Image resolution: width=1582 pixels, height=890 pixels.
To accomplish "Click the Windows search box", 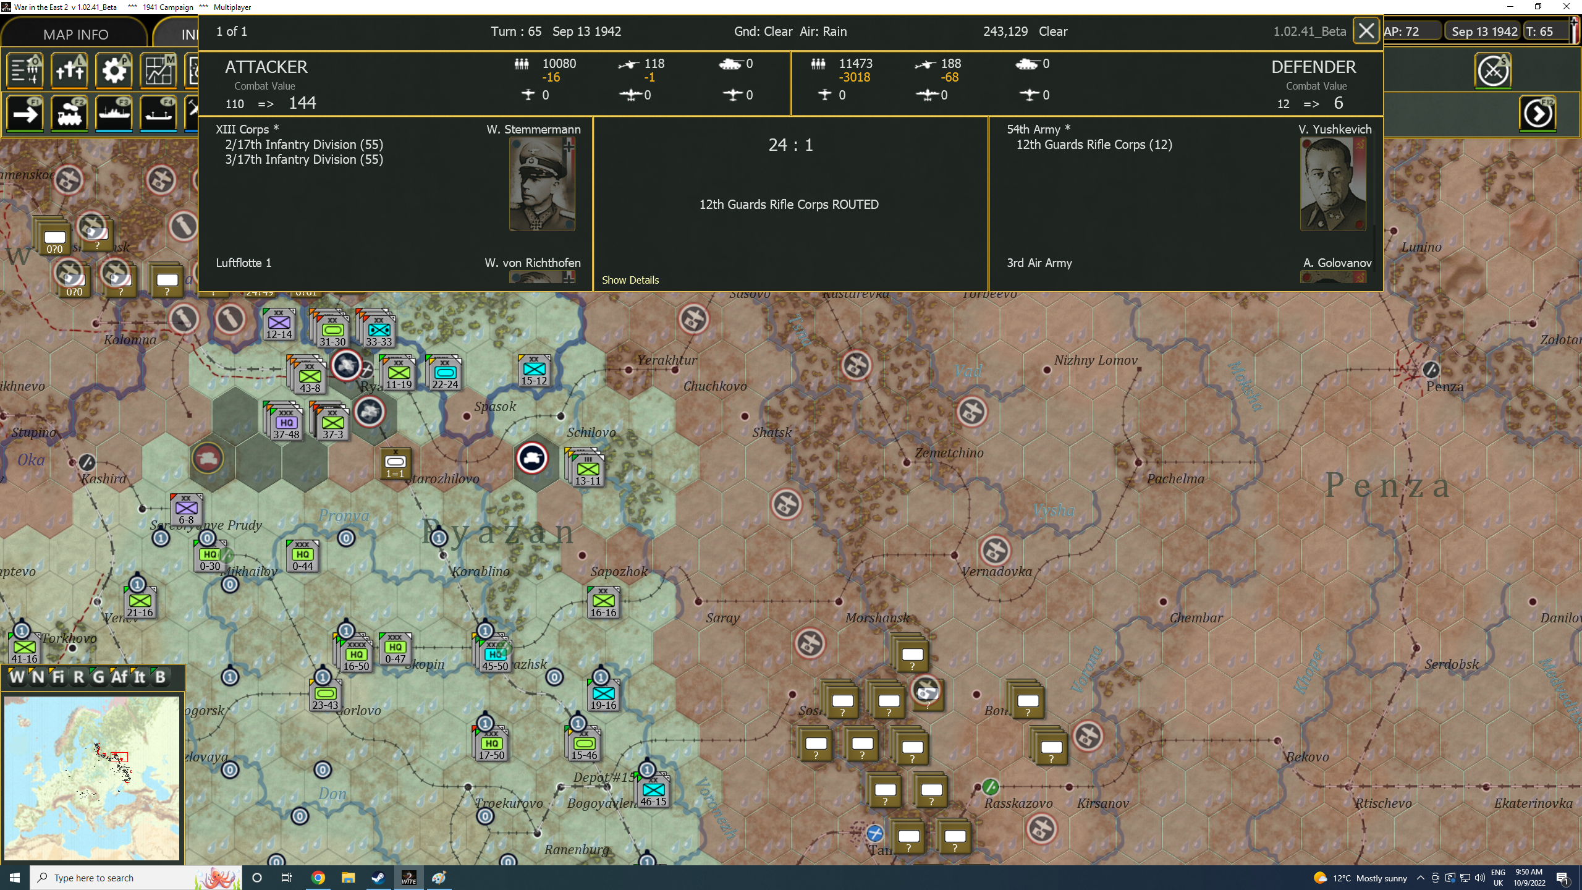I will coord(135,878).
